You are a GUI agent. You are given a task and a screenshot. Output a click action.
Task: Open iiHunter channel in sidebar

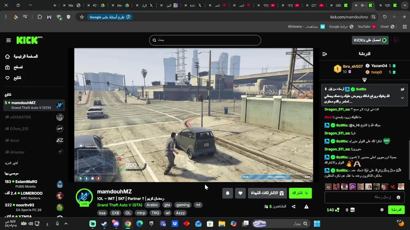[x=34, y=152]
